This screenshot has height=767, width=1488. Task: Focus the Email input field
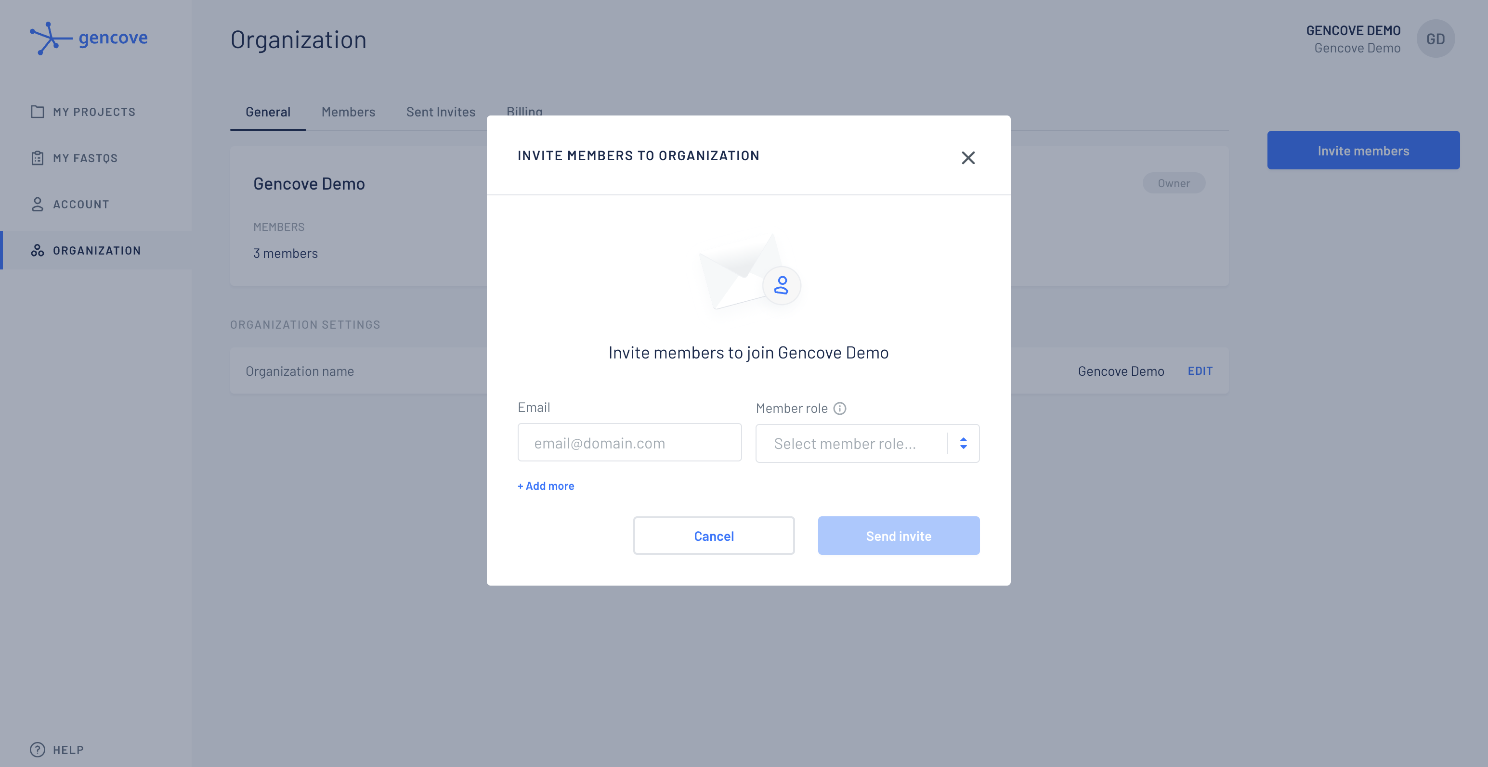629,443
